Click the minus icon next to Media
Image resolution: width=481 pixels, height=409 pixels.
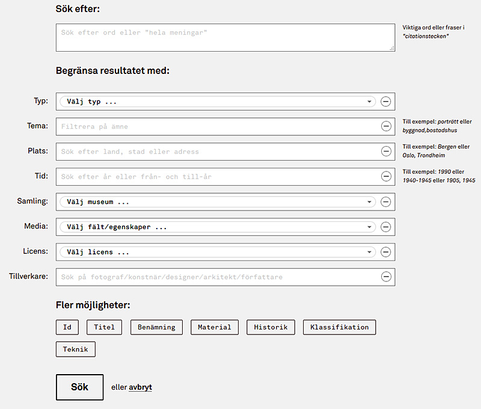coord(385,227)
